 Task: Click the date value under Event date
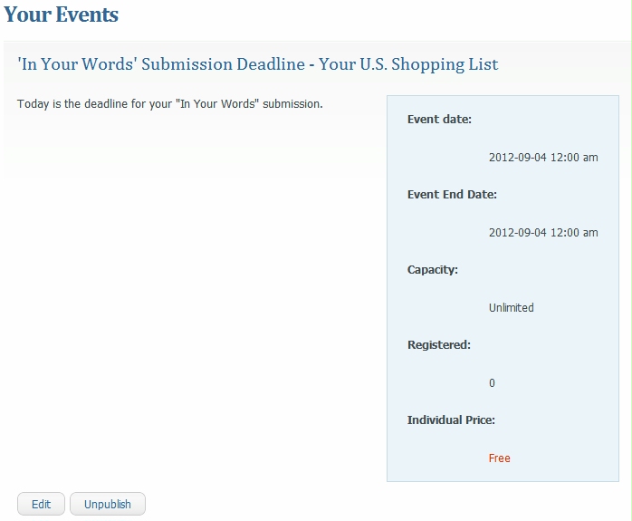coord(543,158)
